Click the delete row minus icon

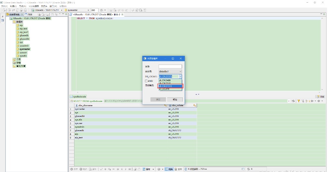click(x=113, y=169)
